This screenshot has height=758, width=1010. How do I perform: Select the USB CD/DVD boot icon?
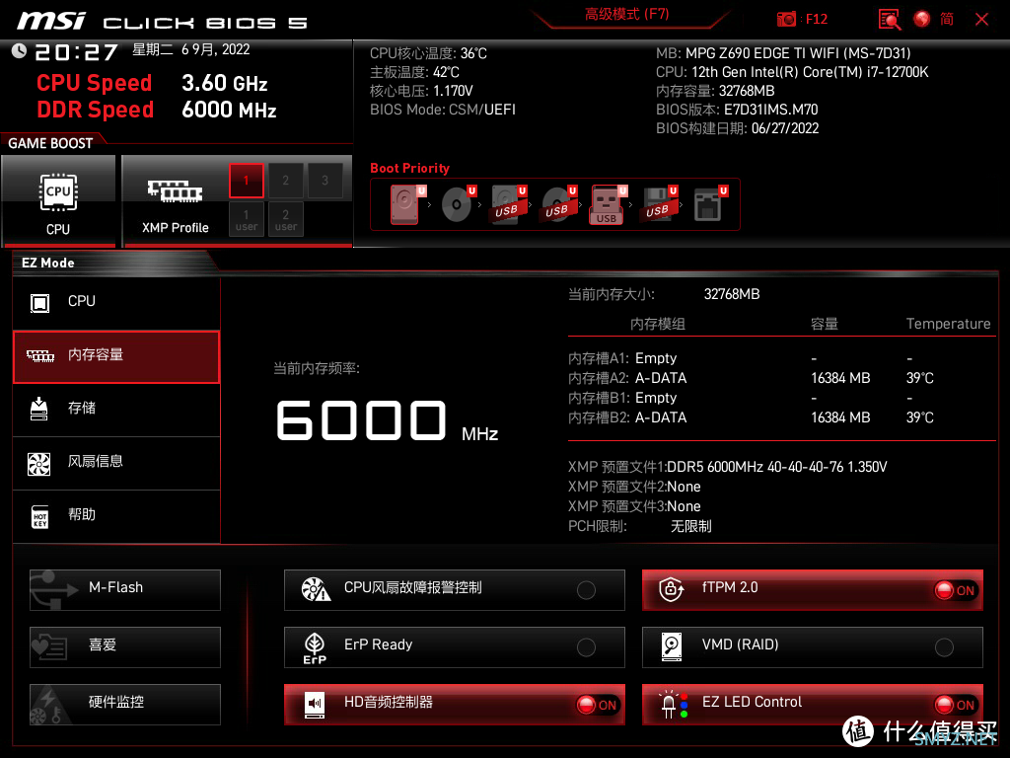tap(558, 204)
